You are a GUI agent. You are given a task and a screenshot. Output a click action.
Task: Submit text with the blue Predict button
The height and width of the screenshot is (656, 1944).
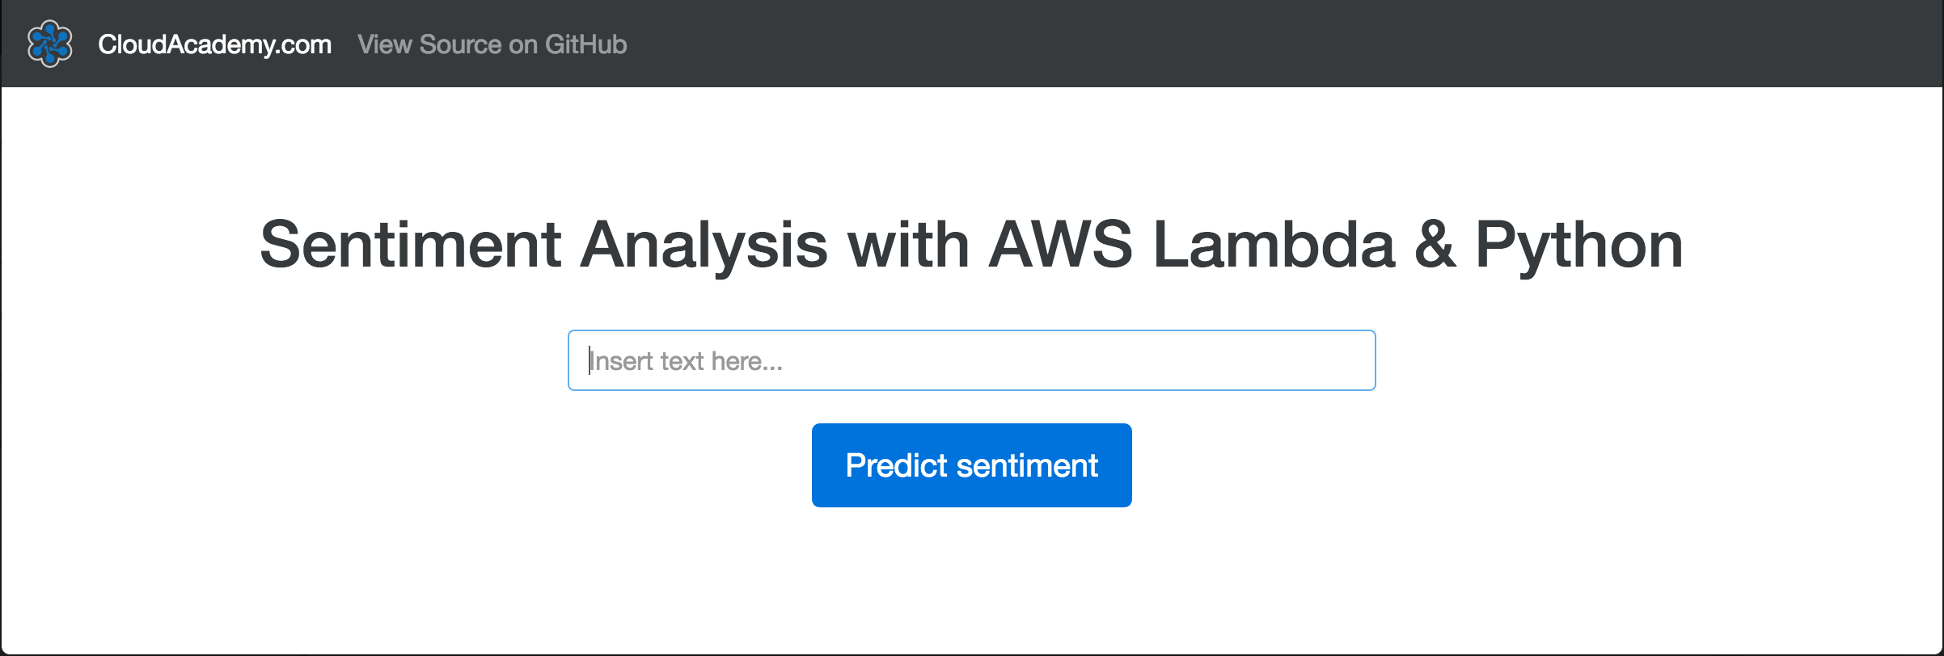(x=971, y=465)
